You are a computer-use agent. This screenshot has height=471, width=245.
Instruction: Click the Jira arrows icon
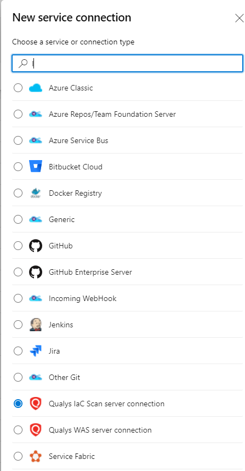point(36,351)
